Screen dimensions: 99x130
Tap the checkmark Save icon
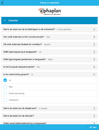click(x=91, y=127)
